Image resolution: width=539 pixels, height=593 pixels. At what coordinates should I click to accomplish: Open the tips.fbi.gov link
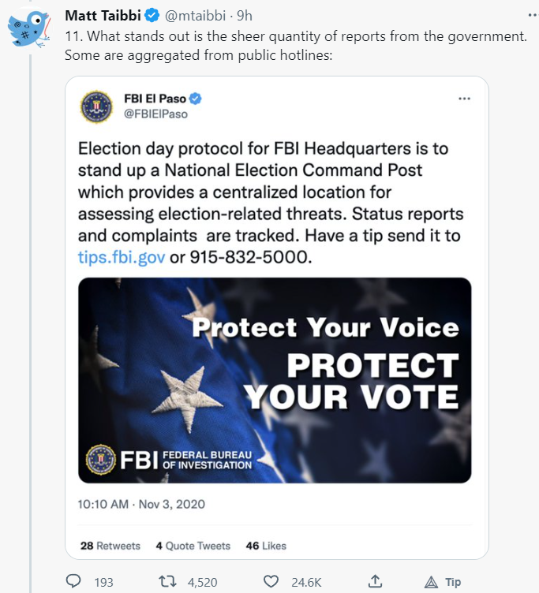[x=122, y=256]
